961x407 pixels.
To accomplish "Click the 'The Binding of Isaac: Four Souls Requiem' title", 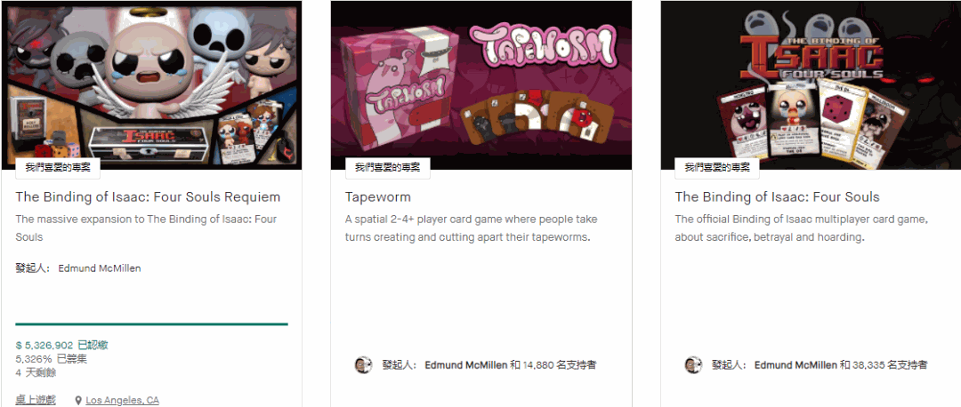I will pyautogui.click(x=148, y=197).
